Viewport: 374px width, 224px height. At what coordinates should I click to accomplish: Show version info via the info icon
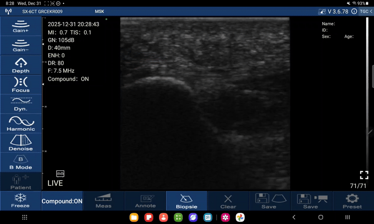tap(354, 11)
